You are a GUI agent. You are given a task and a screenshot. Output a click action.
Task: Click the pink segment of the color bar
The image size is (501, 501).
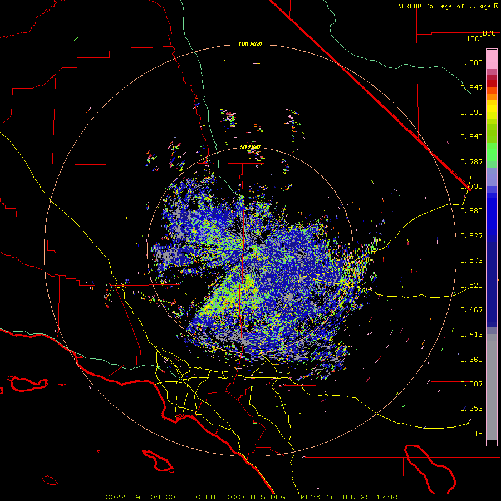(x=492, y=60)
